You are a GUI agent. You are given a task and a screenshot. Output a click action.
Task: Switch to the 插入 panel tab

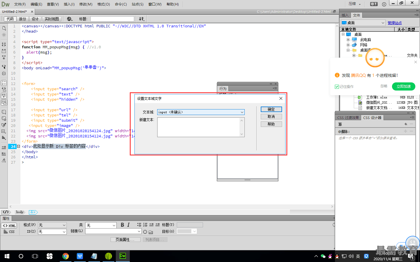(345, 15)
